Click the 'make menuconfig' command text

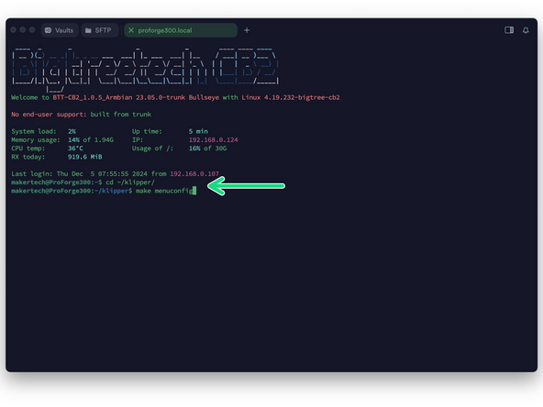point(165,191)
